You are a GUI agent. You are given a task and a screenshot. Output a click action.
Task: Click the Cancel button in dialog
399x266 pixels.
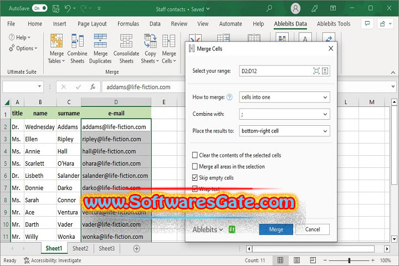point(313,229)
